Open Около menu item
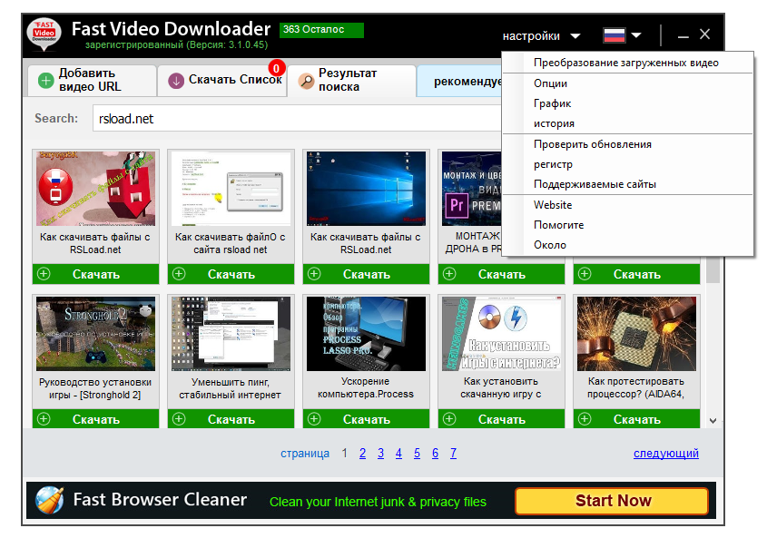 pos(627,245)
